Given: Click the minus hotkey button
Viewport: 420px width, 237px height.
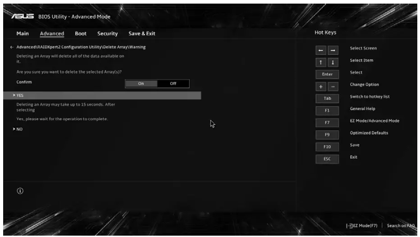Looking at the screenshot, I should [333, 87].
